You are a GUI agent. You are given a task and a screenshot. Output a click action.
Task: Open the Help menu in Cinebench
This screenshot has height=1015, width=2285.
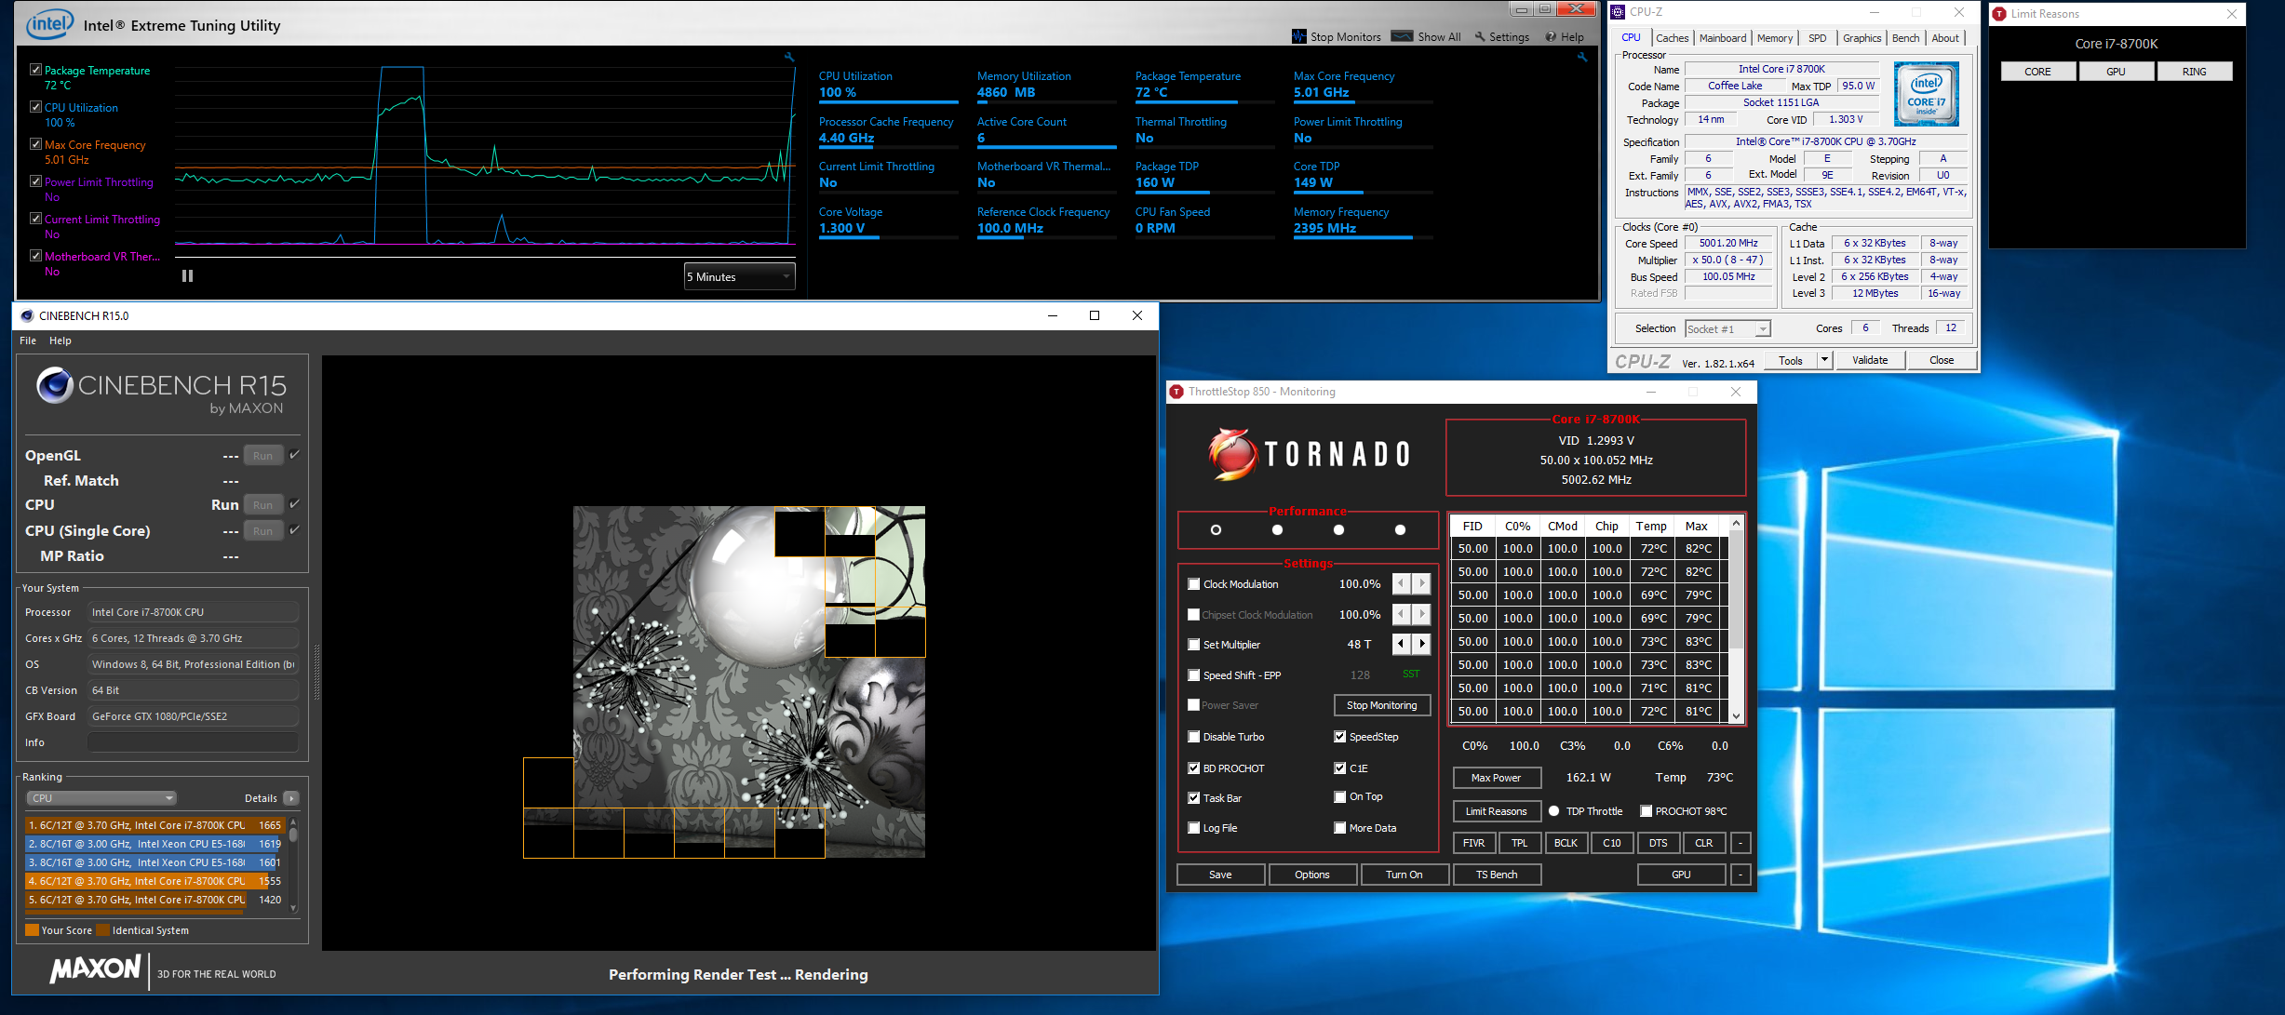click(x=60, y=341)
